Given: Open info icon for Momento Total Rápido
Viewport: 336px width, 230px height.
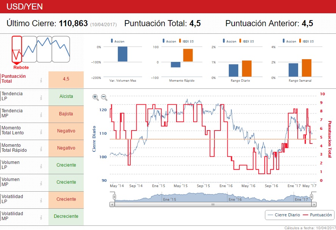Looking at the screenshot, I should 41,149.
